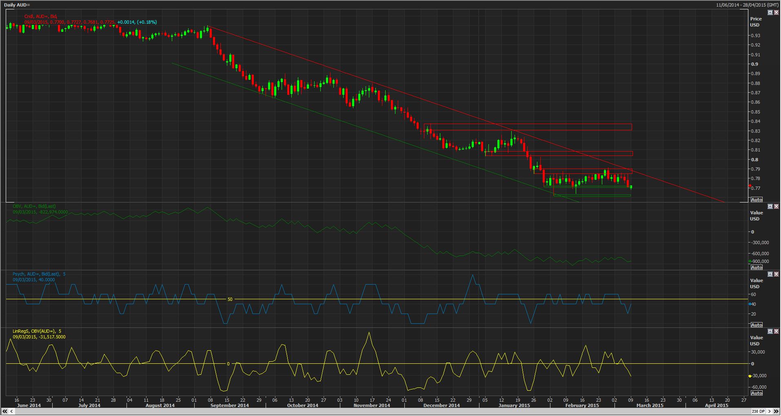Screen dimensions: 781x416
Task: Click the November 2014 month label
Action: [x=372, y=405]
